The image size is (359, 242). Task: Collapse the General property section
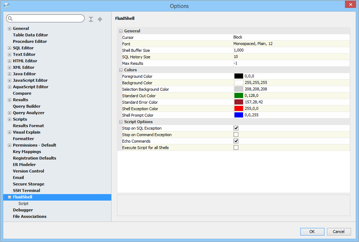point(121,31)
